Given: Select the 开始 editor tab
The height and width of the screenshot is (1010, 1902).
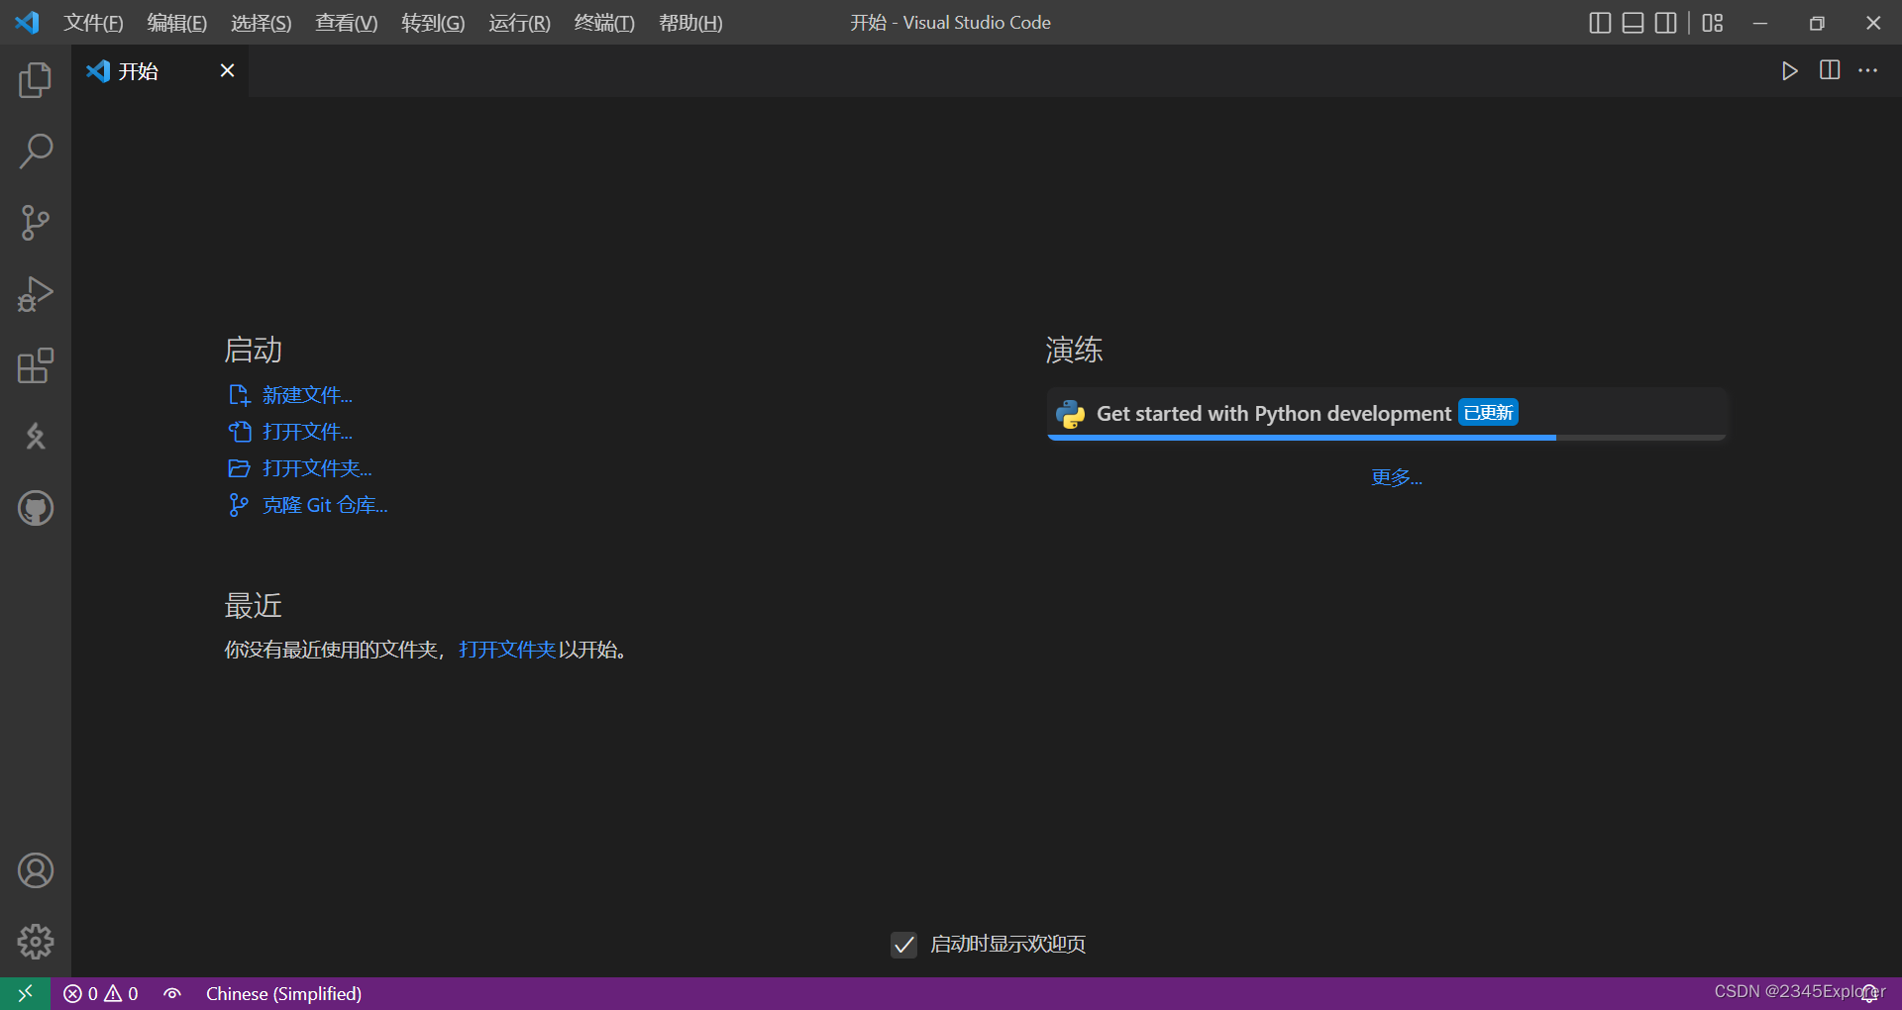Looking at the screenshot, I should (x=159, y=70).
